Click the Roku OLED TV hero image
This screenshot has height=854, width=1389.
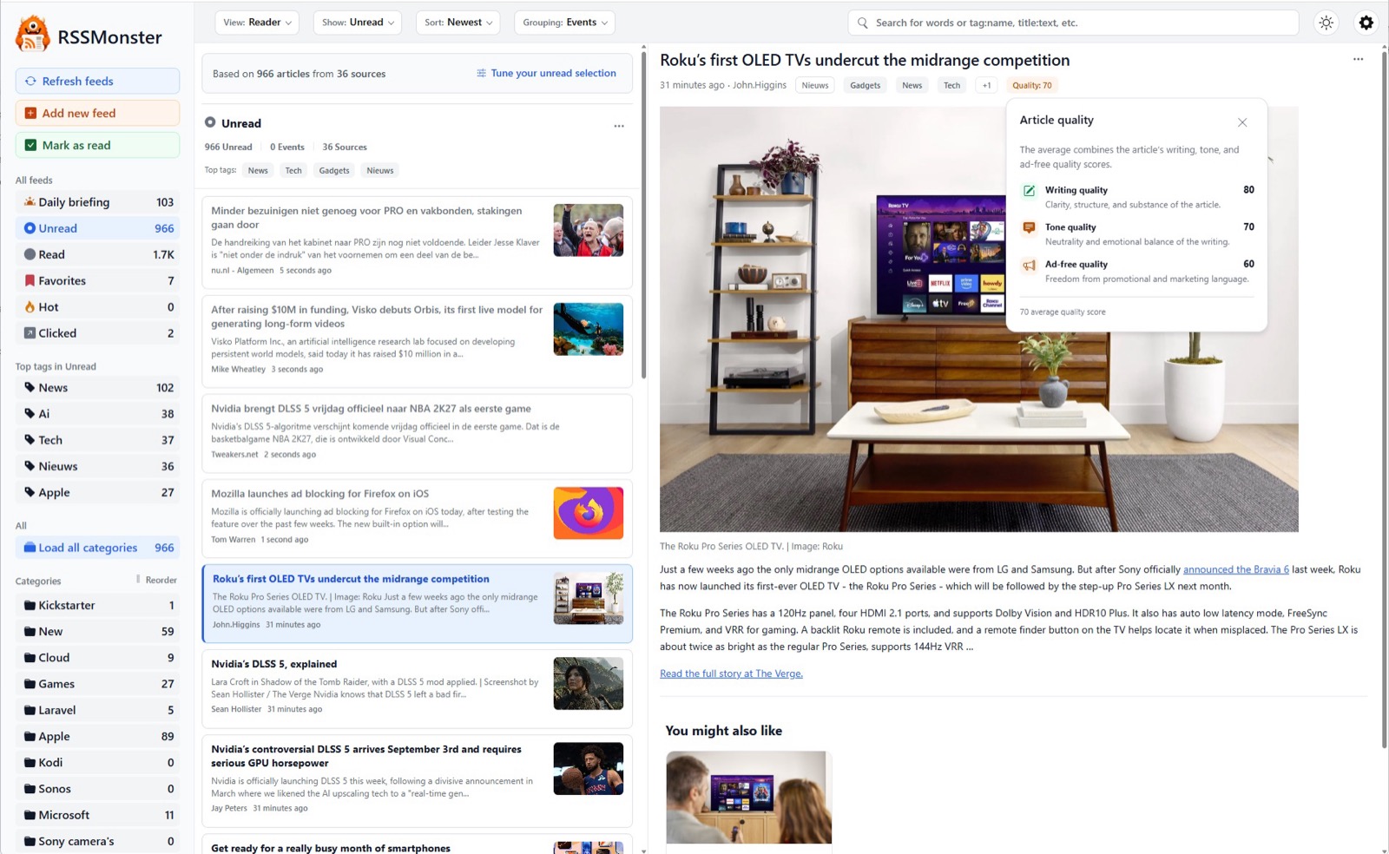pos(978,319)
